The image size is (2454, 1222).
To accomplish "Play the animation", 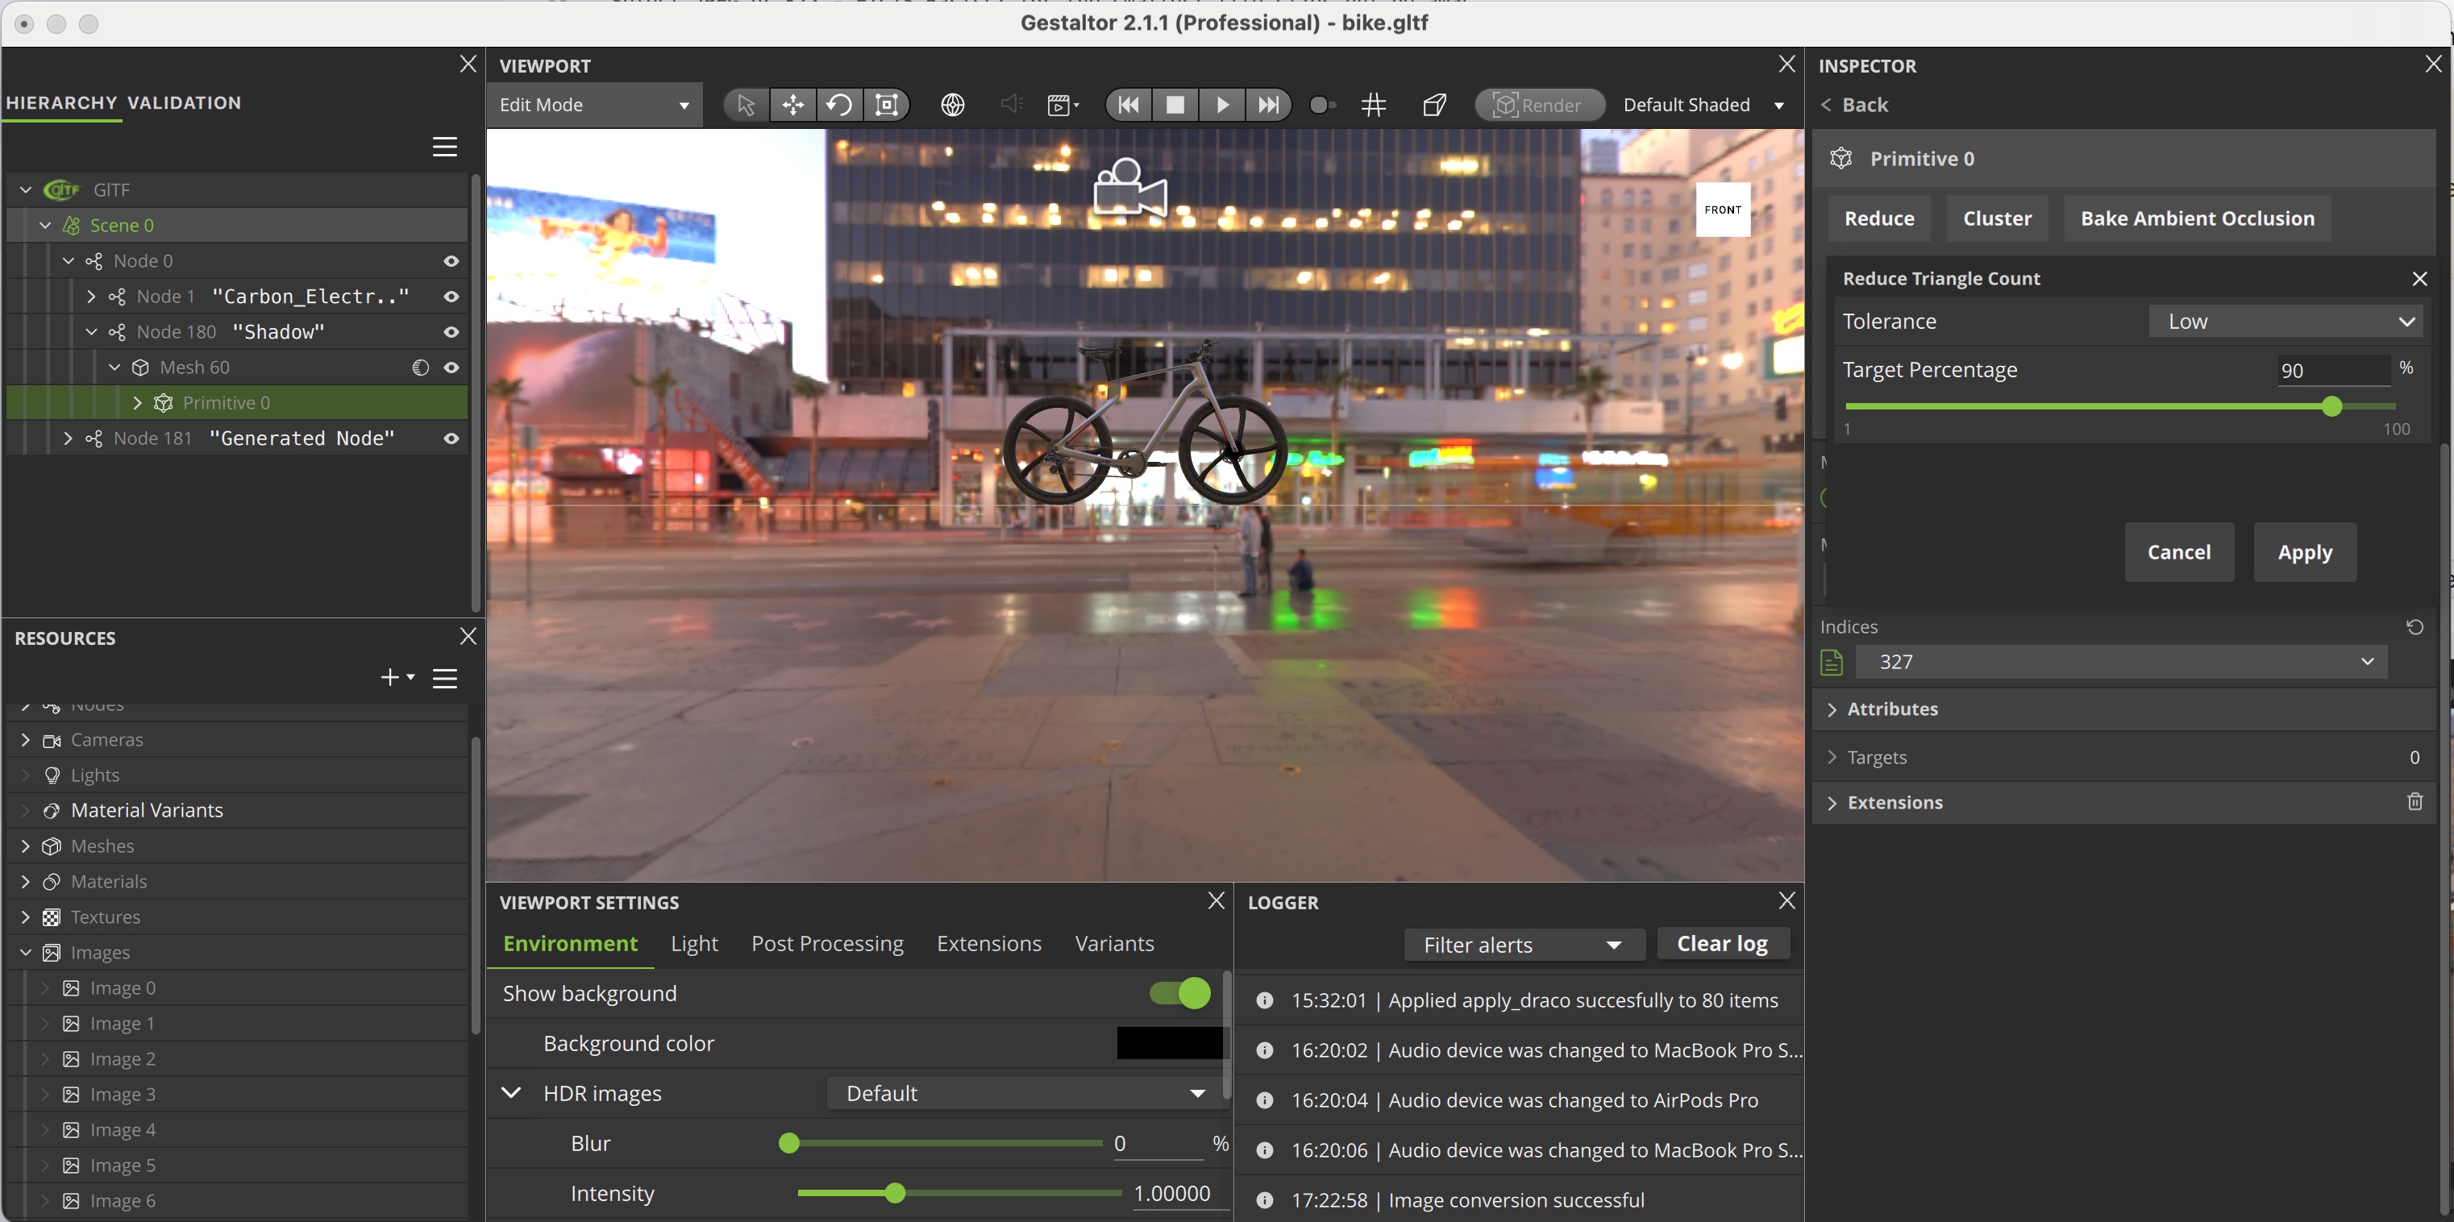I will point(1222,105).
